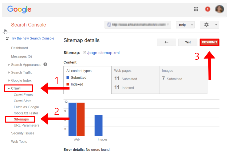Click the settings gear icon

click(x=206, y=25)
